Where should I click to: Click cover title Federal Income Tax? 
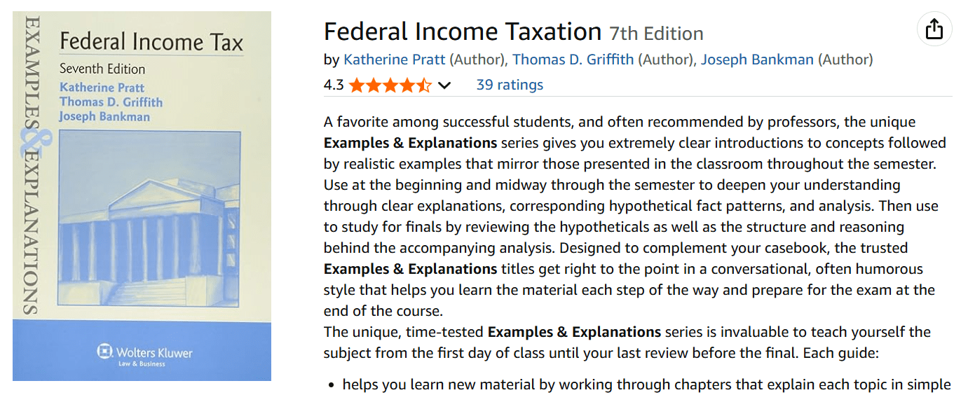point(151,42)
